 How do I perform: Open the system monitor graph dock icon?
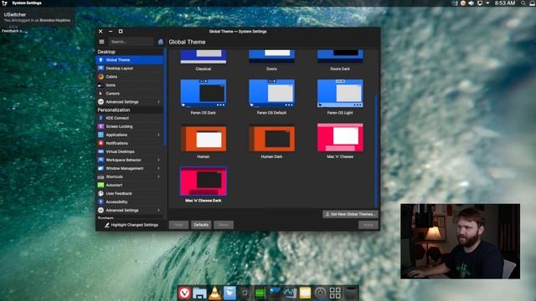point(290,293)
